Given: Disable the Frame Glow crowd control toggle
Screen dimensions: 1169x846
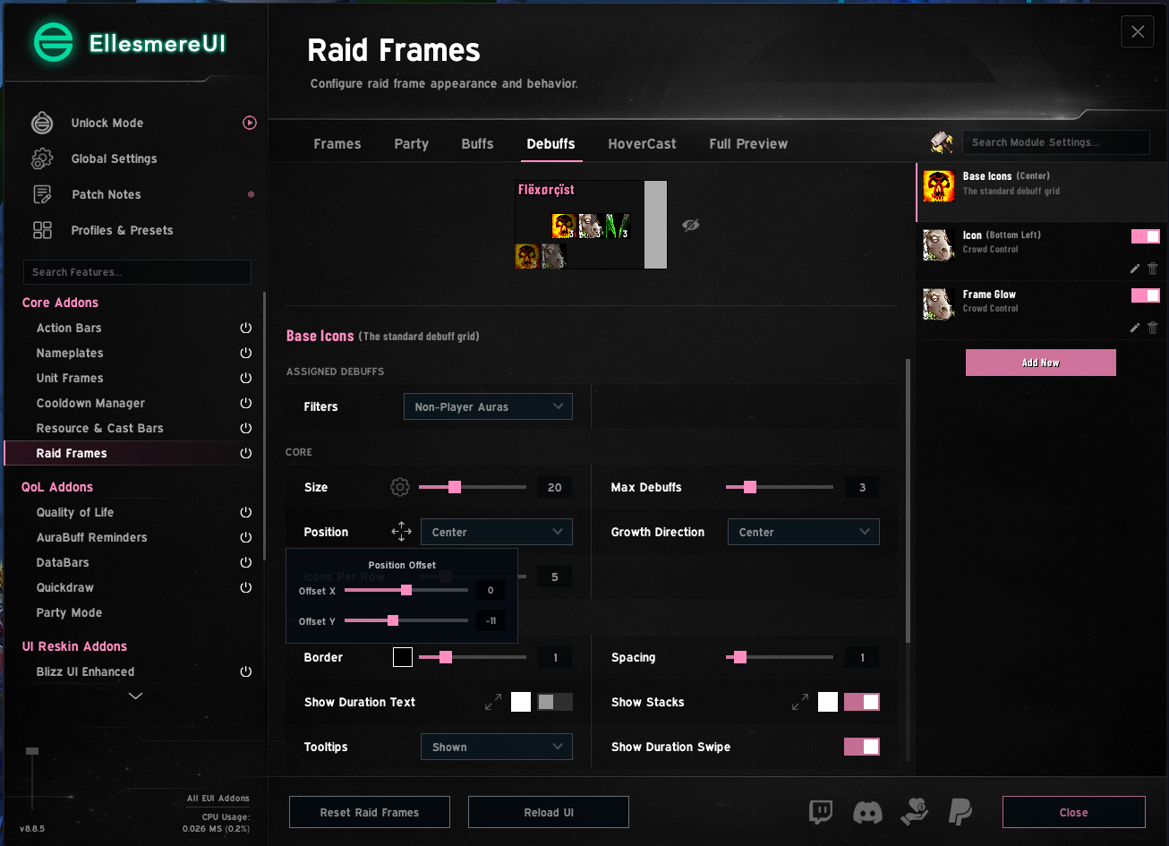Looking at the screenshot, I should (1146, 295).
